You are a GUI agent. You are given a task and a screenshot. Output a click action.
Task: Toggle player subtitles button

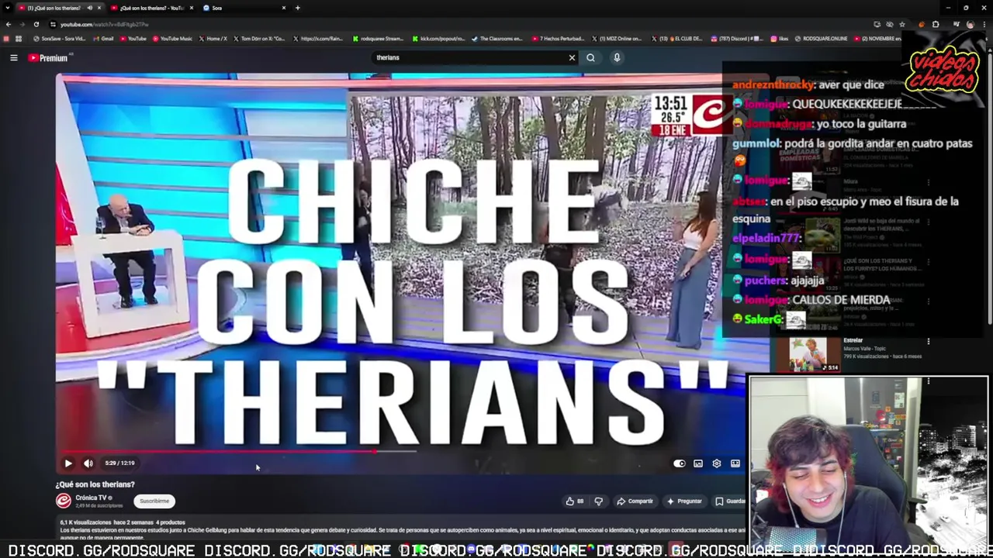[698, 463]
